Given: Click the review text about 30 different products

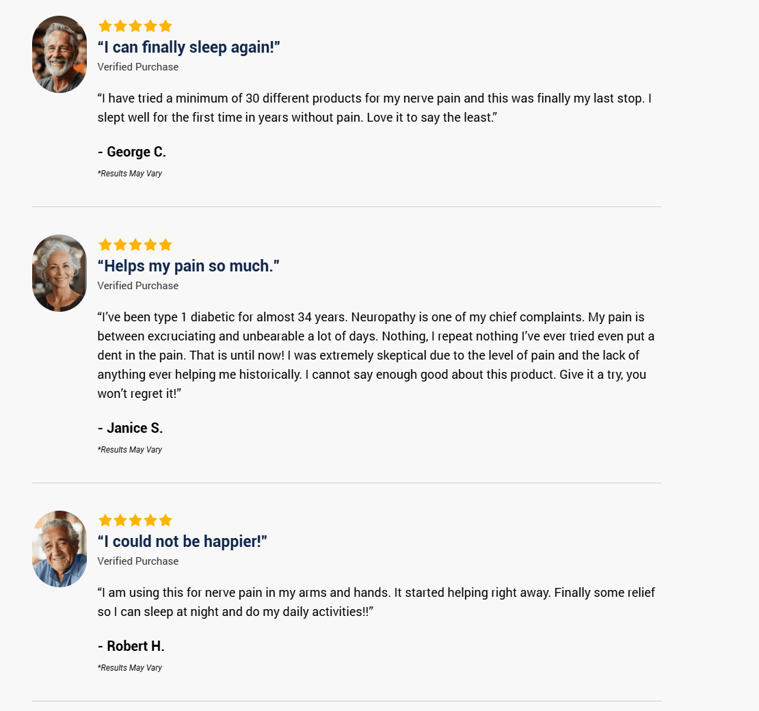Looking at the screenshot, I should click(x=374, y=108).
